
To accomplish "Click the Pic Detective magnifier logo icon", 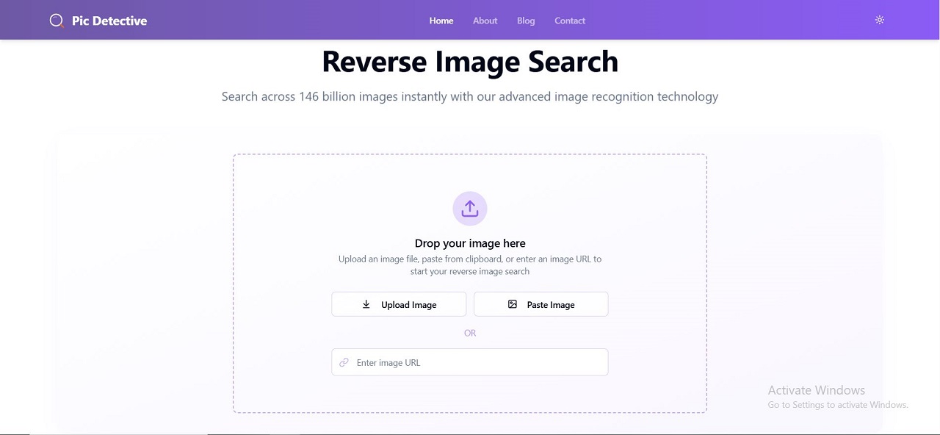I will tap(57, 21).
